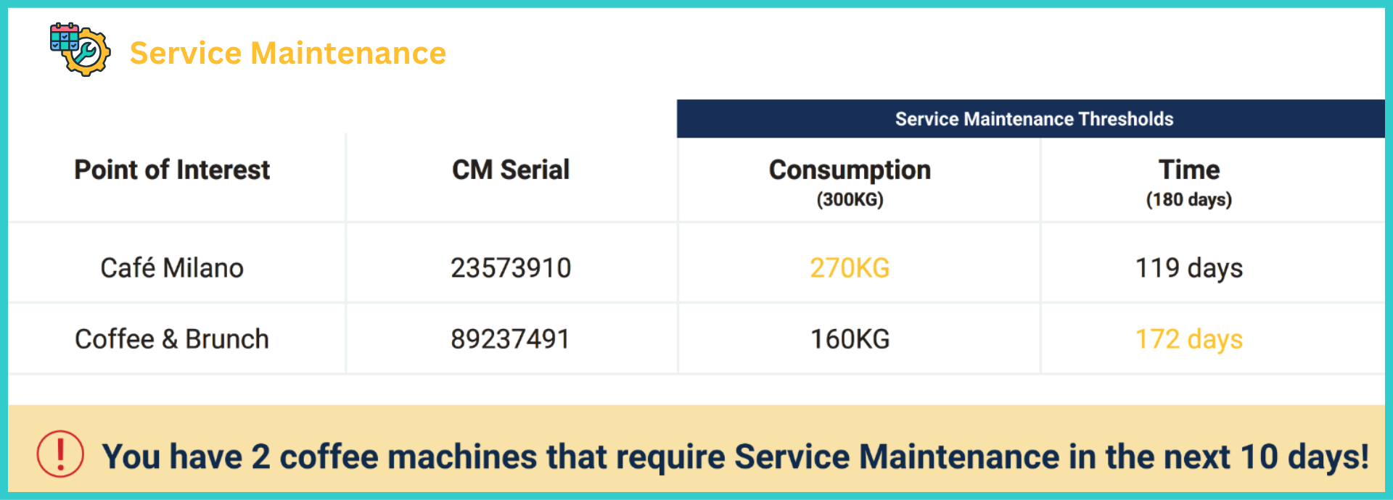Screen dimensions: 1393x500
Task: Select the Service Maintenance Thresholds header bar
Action: click(1033, 119)
